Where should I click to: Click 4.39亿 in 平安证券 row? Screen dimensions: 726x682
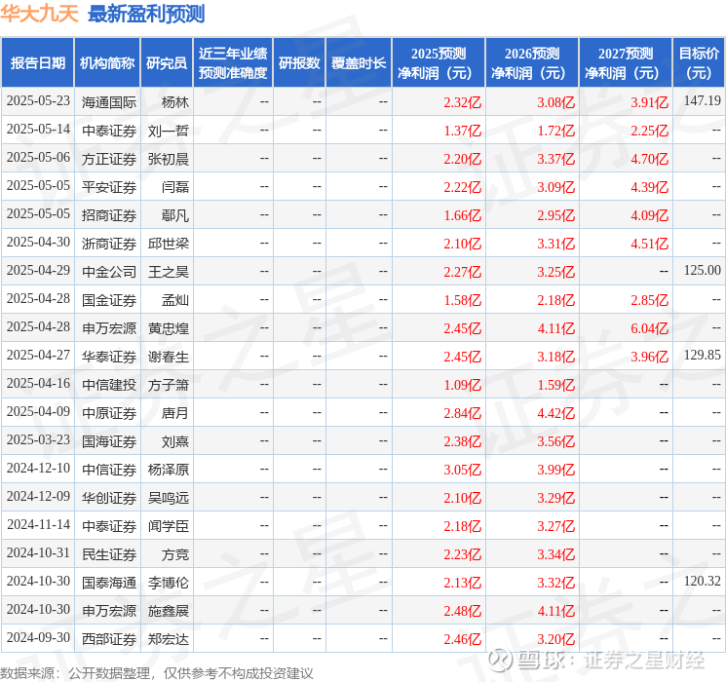click(x=649, y=187)
